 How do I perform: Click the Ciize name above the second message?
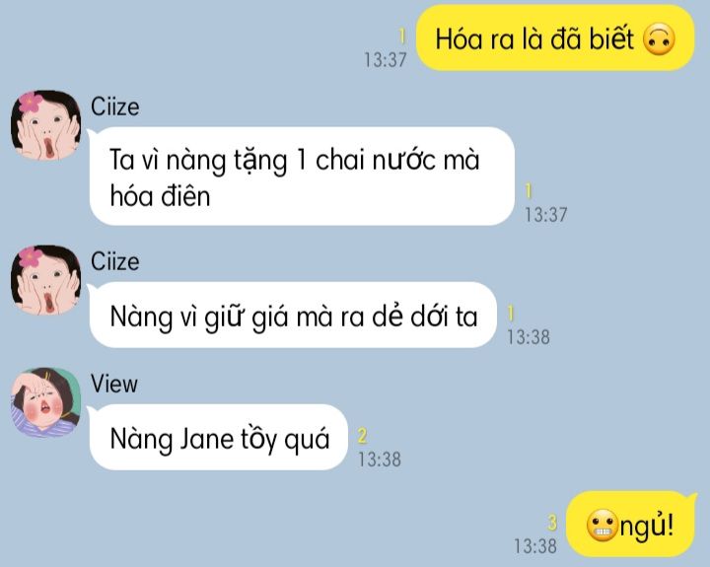pos(114,261)
